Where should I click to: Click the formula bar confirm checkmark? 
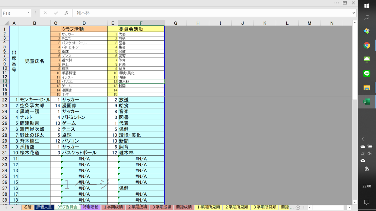coord(56,13)
